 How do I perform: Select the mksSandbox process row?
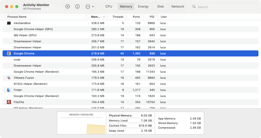click(130, 23)
